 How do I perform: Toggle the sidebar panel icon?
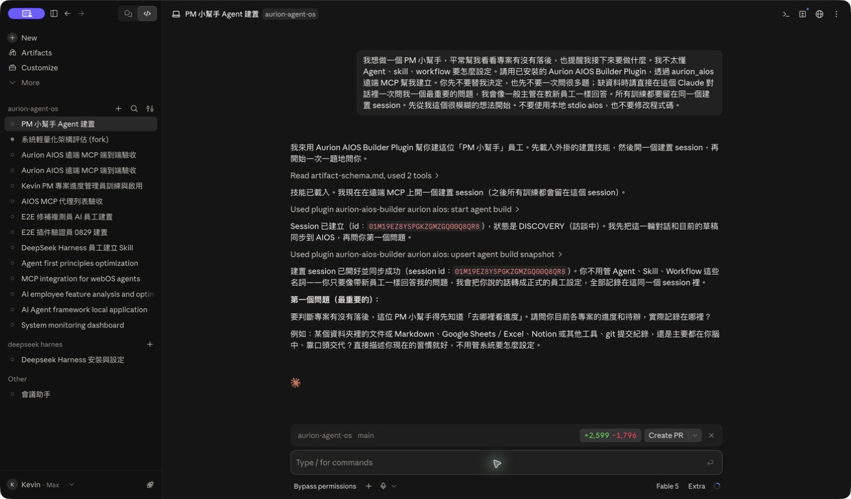coord(54,14)
